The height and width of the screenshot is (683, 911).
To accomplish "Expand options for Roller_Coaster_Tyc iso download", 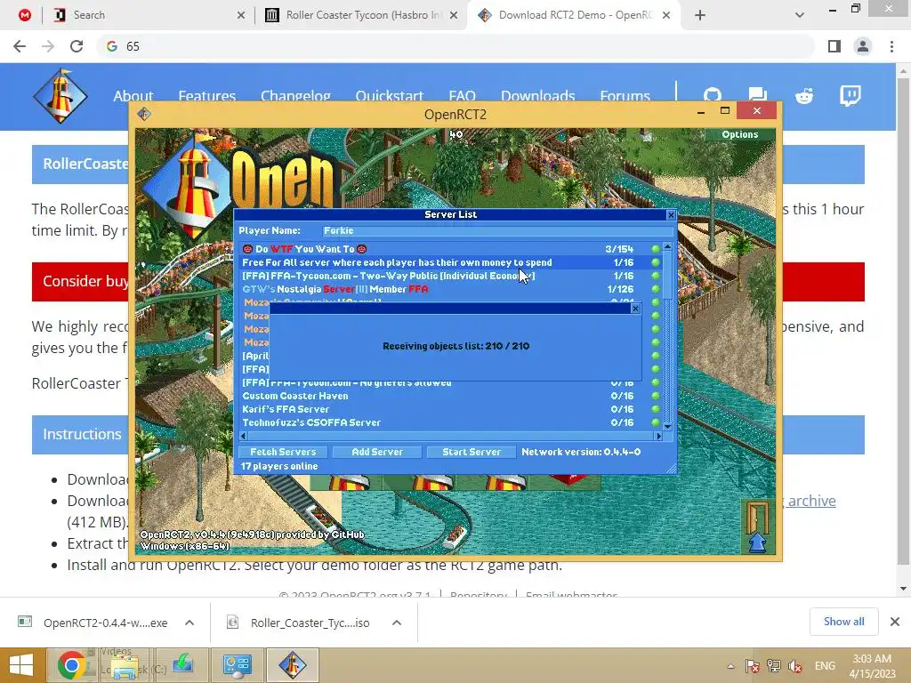I will (x=397, y=623).
